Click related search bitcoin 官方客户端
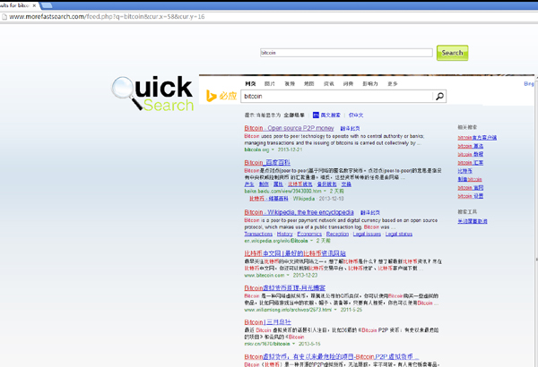Image resolution: width=538 pixels, height=367 pixels. tap(477, 138)
